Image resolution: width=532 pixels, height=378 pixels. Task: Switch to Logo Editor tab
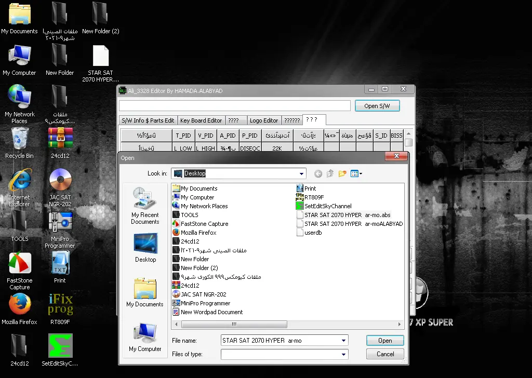click(263, 120)
